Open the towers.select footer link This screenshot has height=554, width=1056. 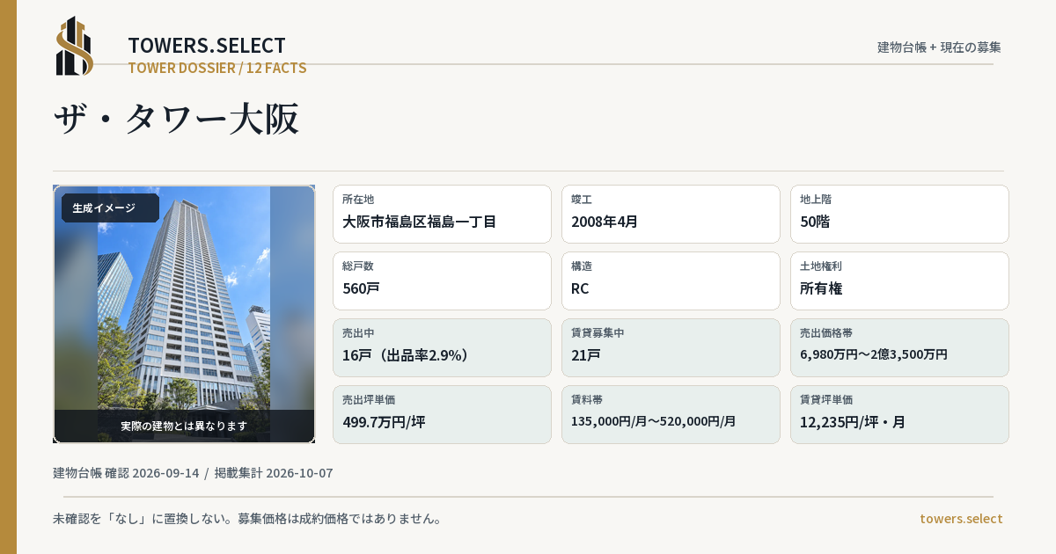pos(961,519)
